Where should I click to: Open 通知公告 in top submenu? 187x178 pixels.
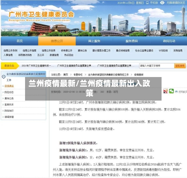[x=82, y=50]
